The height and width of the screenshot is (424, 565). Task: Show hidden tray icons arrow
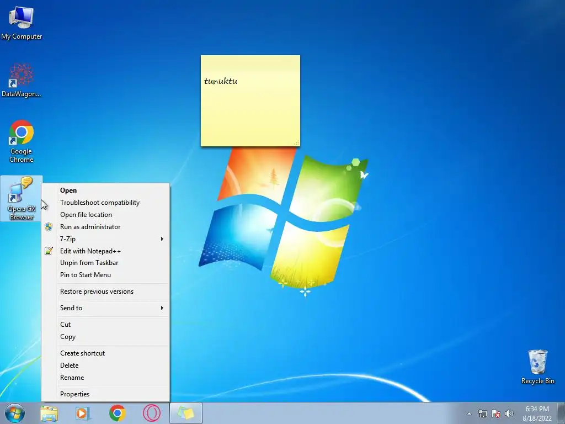[469, 414]
